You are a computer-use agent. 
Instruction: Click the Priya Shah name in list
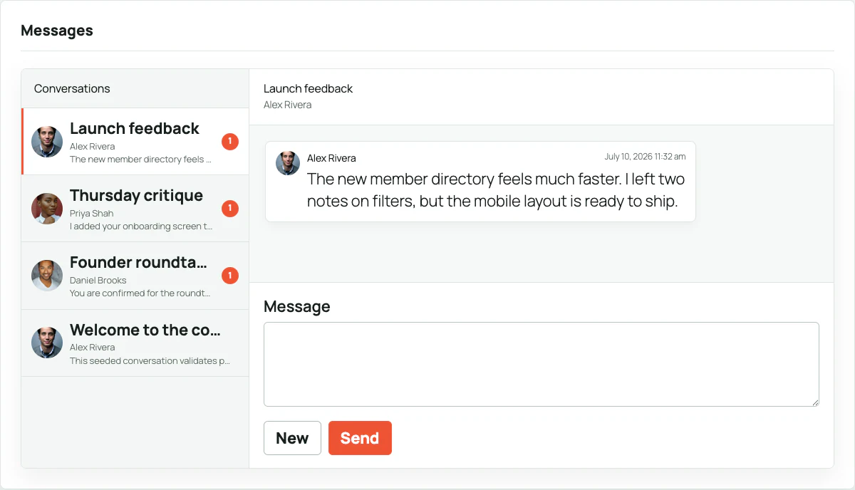pos(91,213)
